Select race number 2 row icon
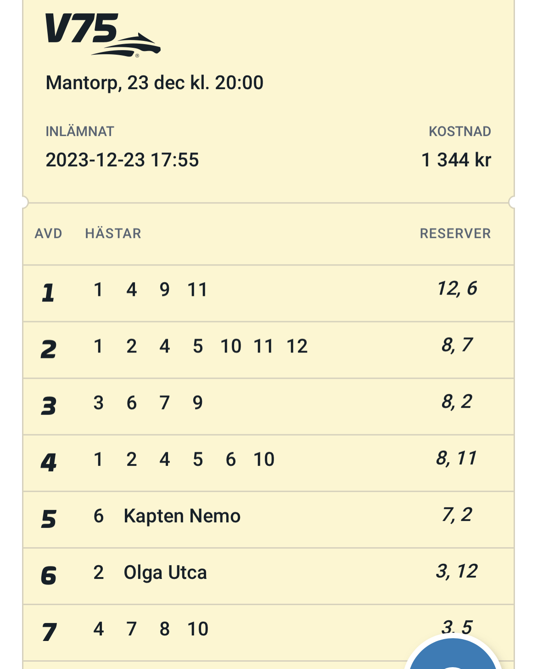The height and width of the screenshot is (669, 537). (x=48, y=349)
